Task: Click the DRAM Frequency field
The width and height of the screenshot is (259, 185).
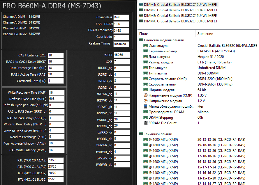Action: [x=121, y=31]
